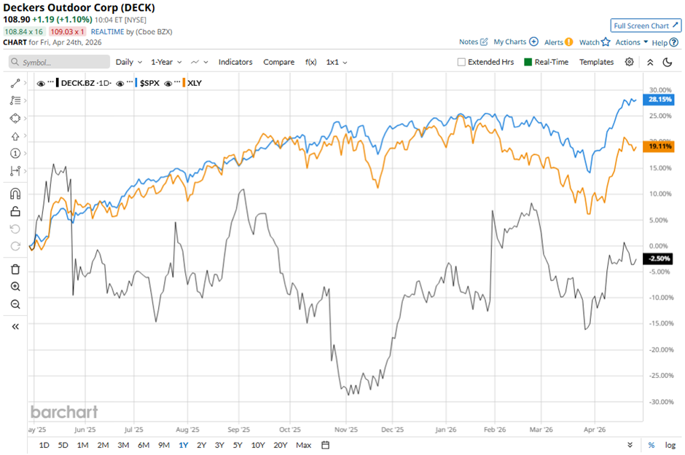The image size is (685, 455).
Task: Open $SPX series options ellipsis
Action: click(130, 82)
